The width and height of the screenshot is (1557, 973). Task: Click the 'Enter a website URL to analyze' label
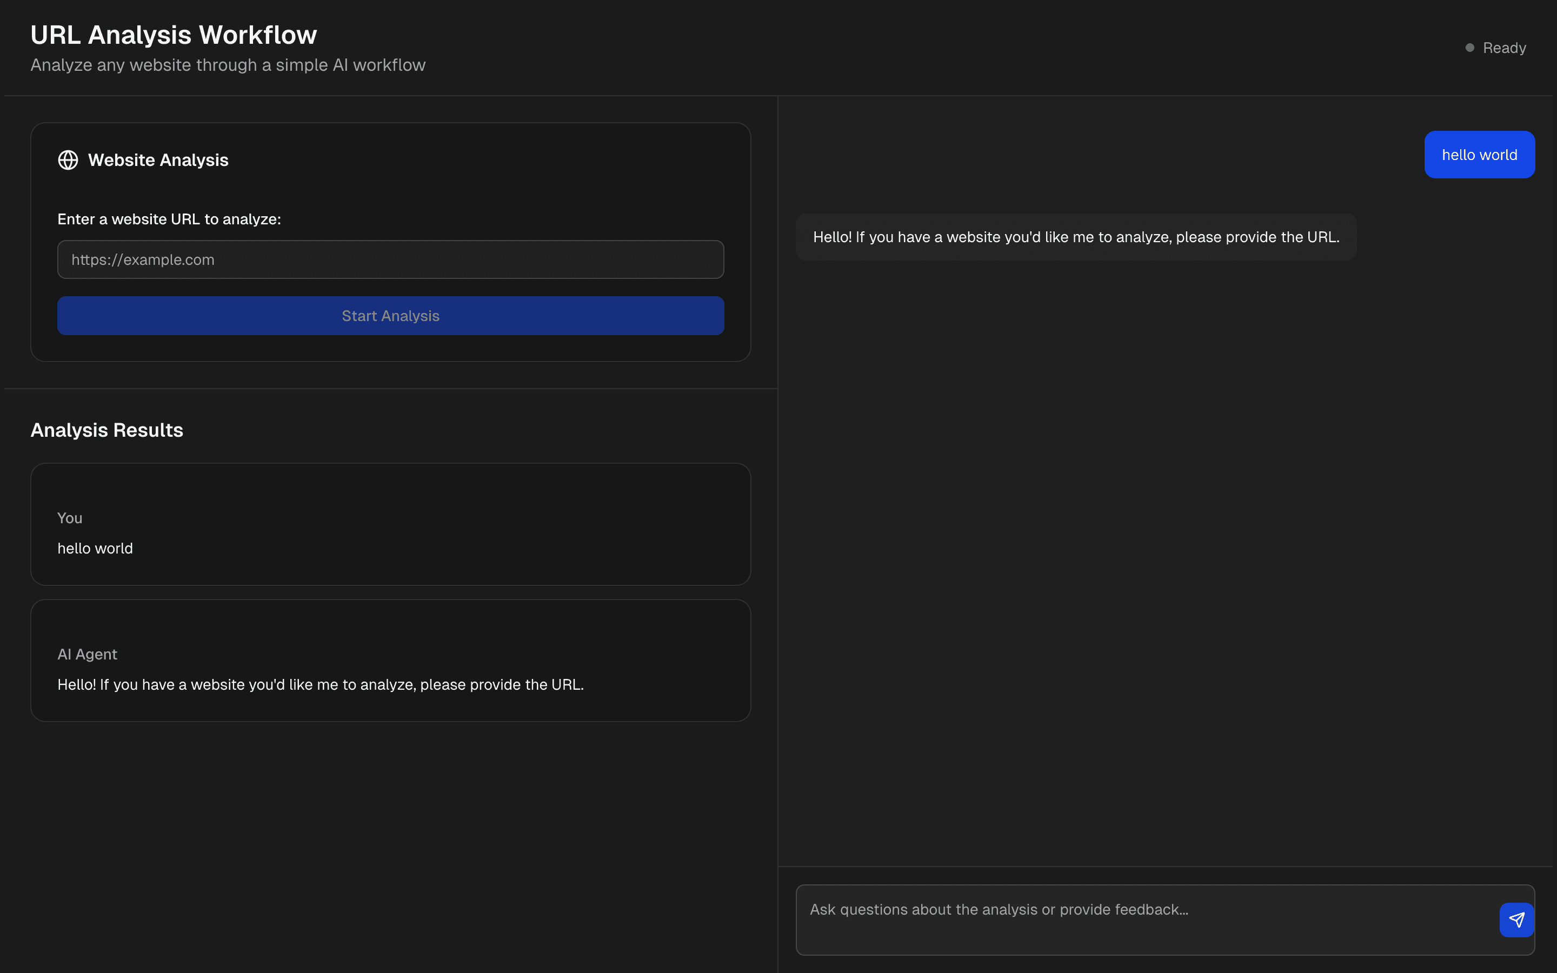coord(169,219)
